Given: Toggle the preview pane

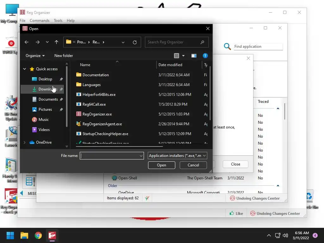Looking at the screenshot, I should pyautogui.click(x=194, y=56).
